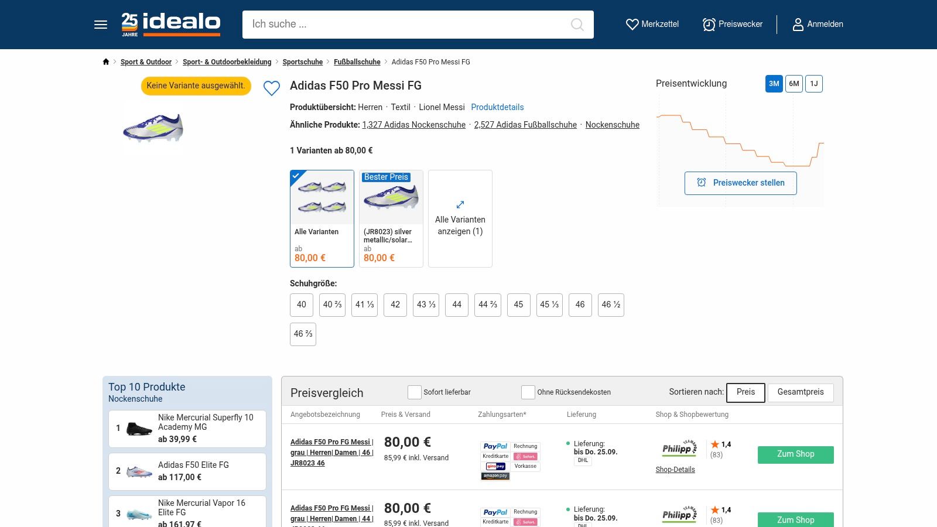This screenshot has width=937, height=527.
Task: Open the hamburger menu icon
Action: pyautogui.click(x=101, y=25)
